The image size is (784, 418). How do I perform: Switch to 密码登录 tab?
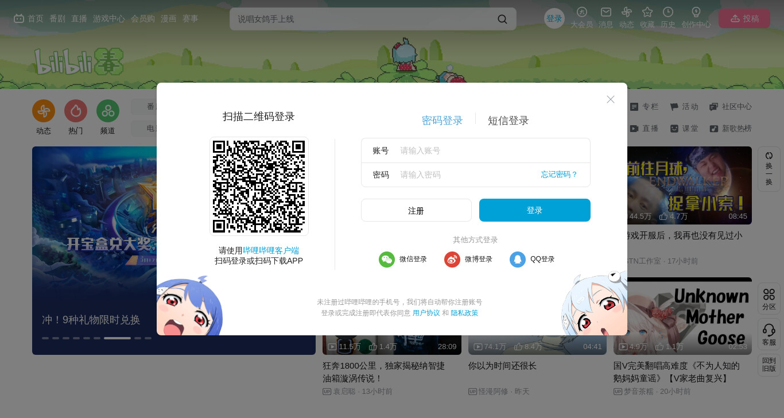tap(442, 121)
